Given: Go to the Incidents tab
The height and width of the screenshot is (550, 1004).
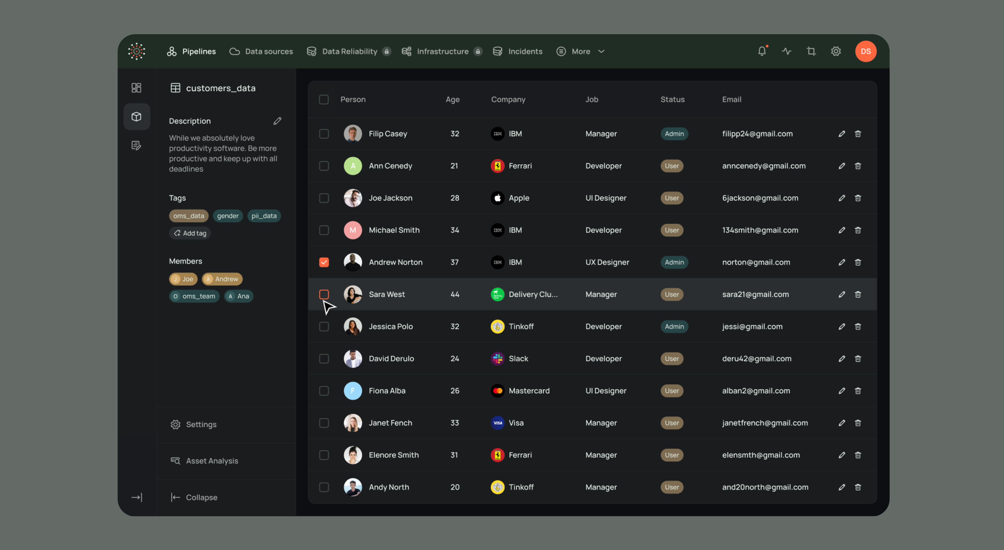Looking at the screenshot, I should tap(518, 51).
